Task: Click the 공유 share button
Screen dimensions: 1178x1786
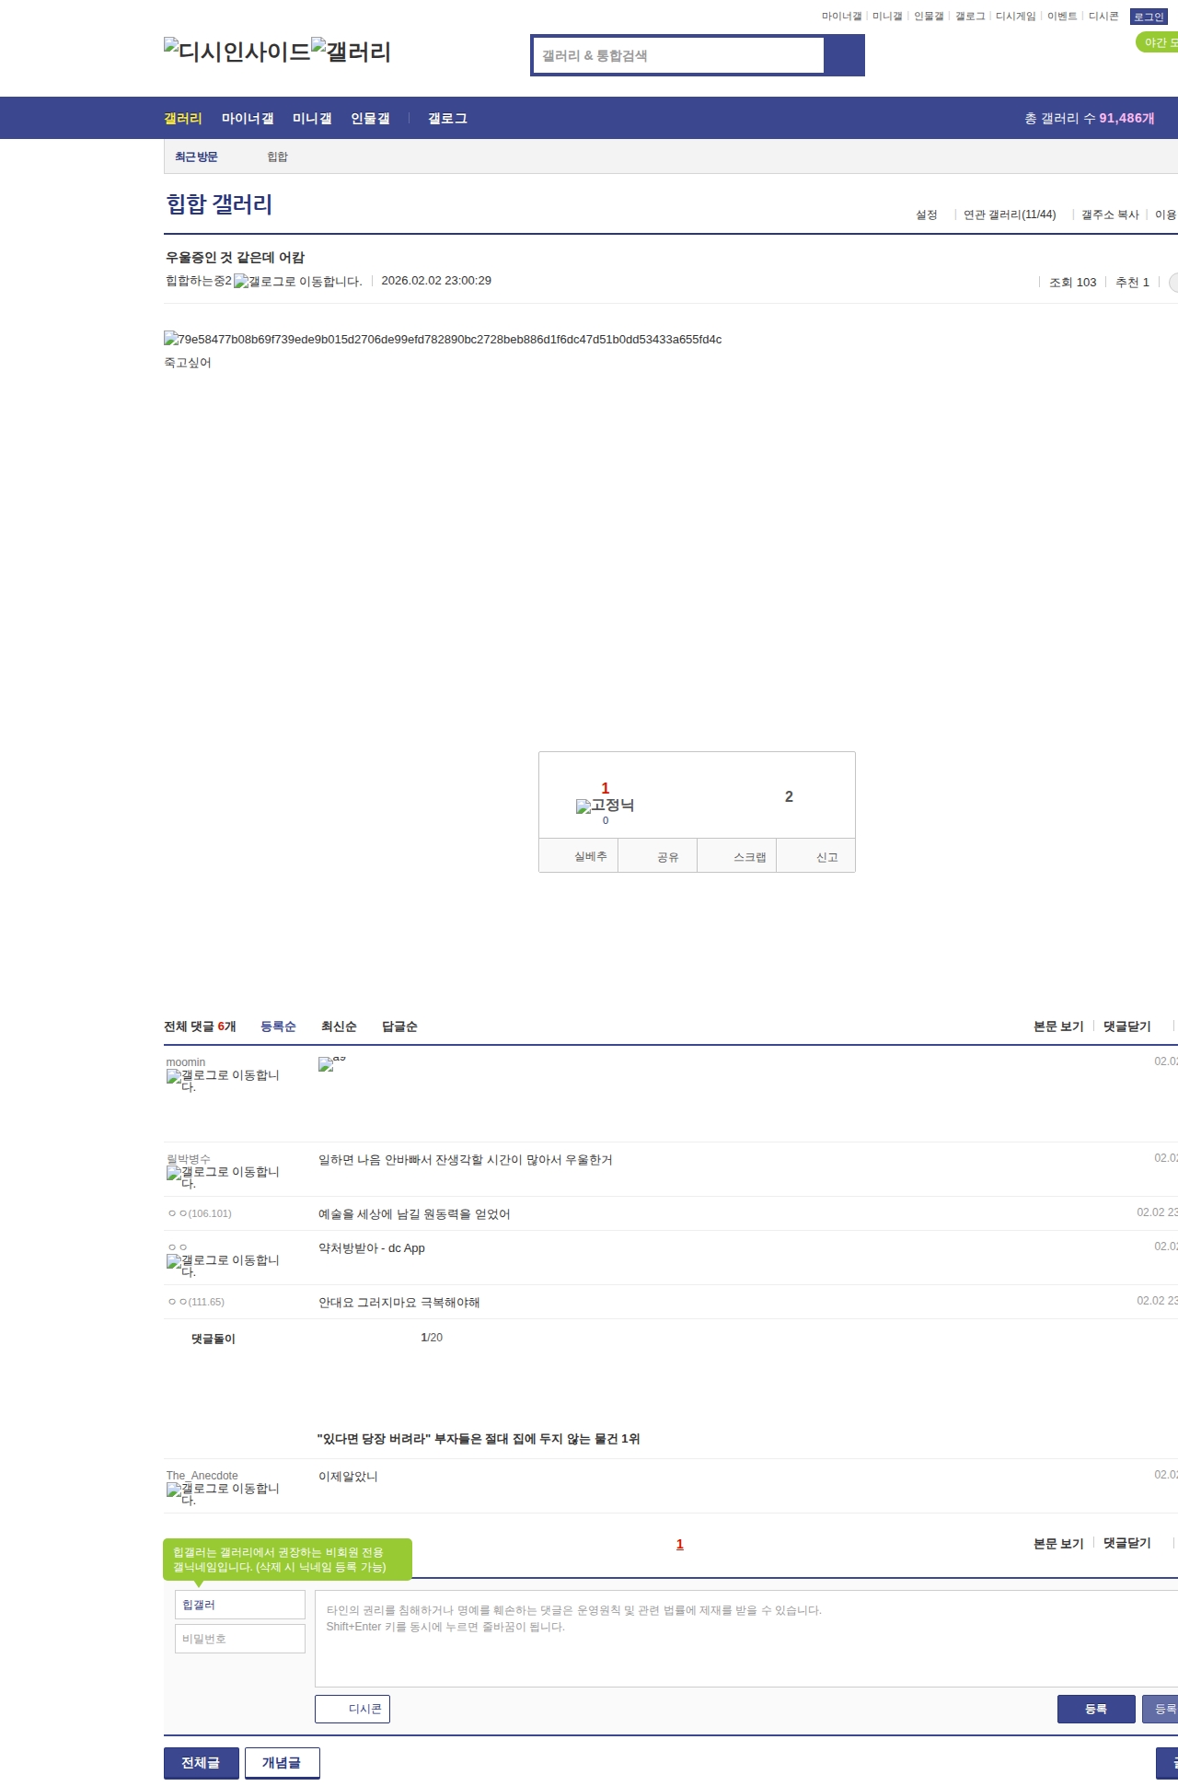Action: 658,856
